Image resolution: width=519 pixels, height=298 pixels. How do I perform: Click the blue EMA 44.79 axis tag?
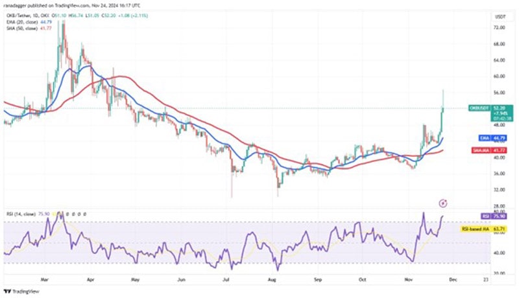click(493, 138)
